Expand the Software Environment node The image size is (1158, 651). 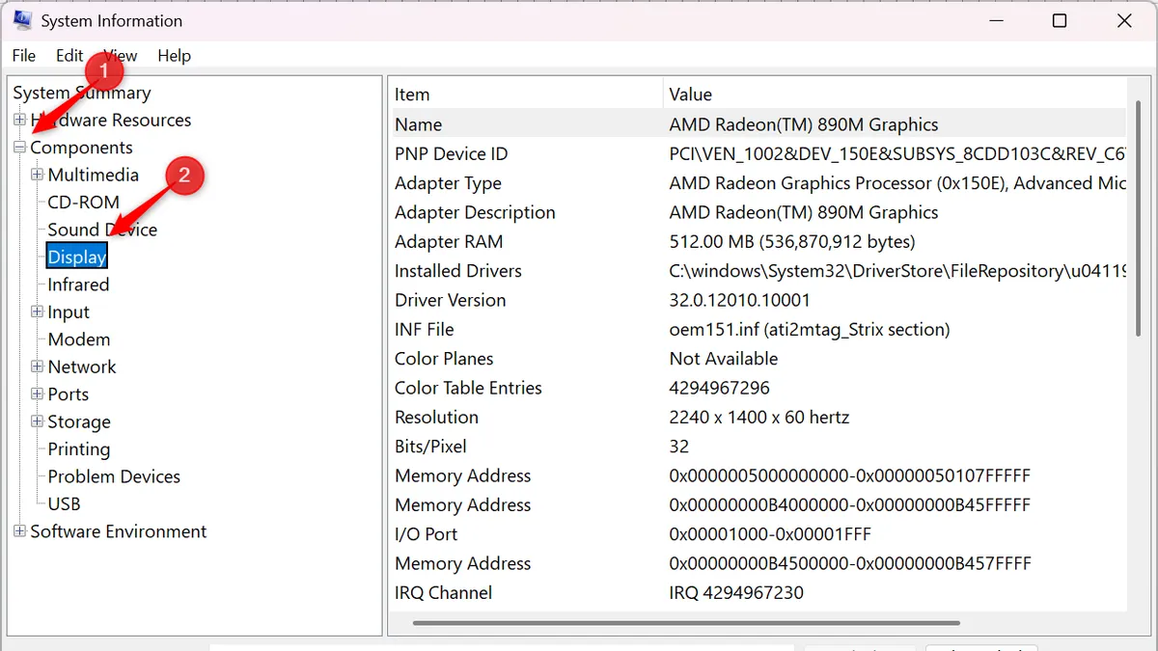[19, 531]
